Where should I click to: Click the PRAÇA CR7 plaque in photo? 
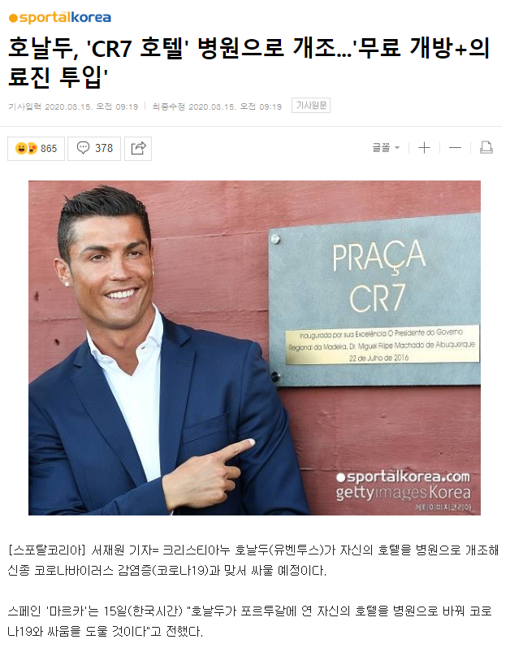[374, 301]
